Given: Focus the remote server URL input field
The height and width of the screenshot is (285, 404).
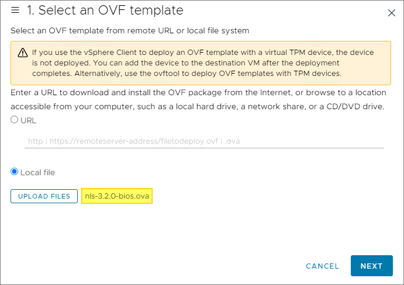Looking at the screenshot, I should tap(204, 141).
